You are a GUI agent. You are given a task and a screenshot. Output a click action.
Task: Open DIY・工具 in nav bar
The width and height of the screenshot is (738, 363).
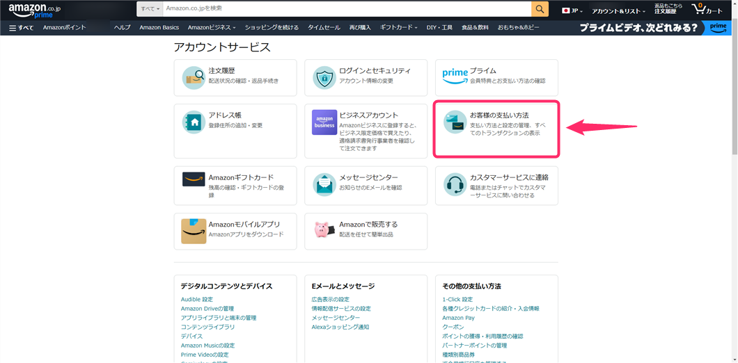439,28
